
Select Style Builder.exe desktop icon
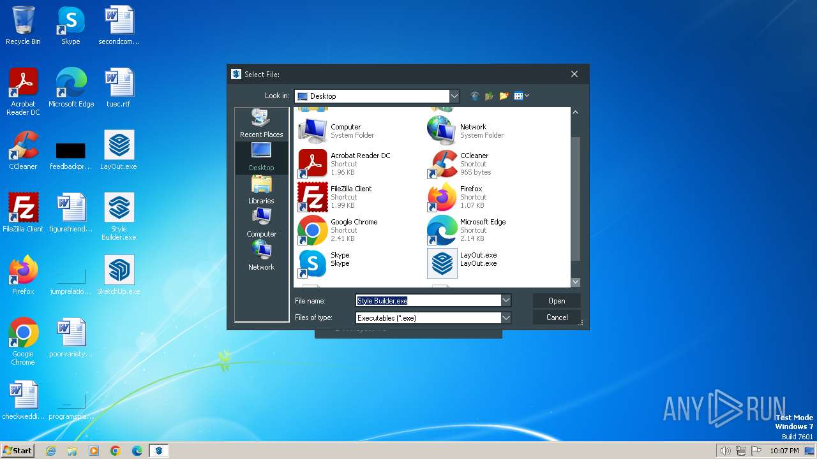[x=119, y=217]
